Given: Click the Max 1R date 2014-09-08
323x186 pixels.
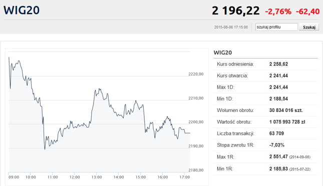Looking at the screenshot, I should [300, 157].
